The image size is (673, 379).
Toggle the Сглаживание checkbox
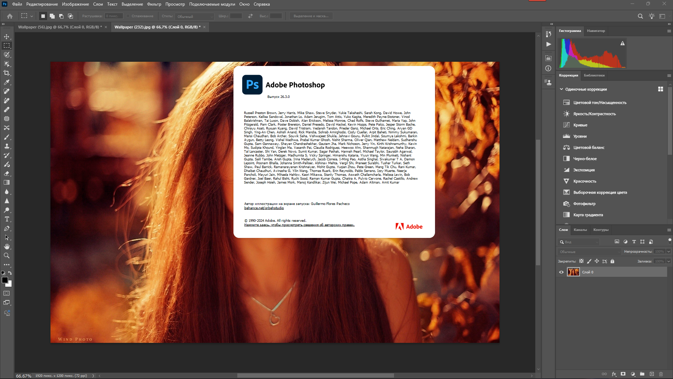(128, 16)
